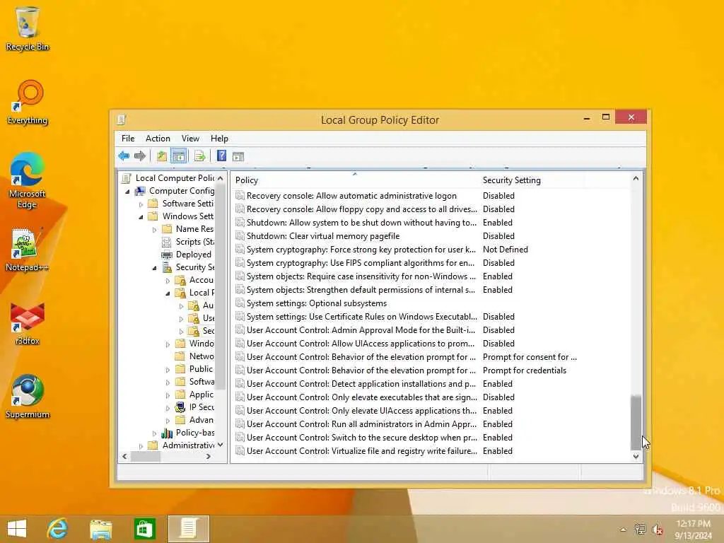Click the policy list scroll up arrow
The image size is (724, 543).
pyautogui.click(x=636, y=178)
